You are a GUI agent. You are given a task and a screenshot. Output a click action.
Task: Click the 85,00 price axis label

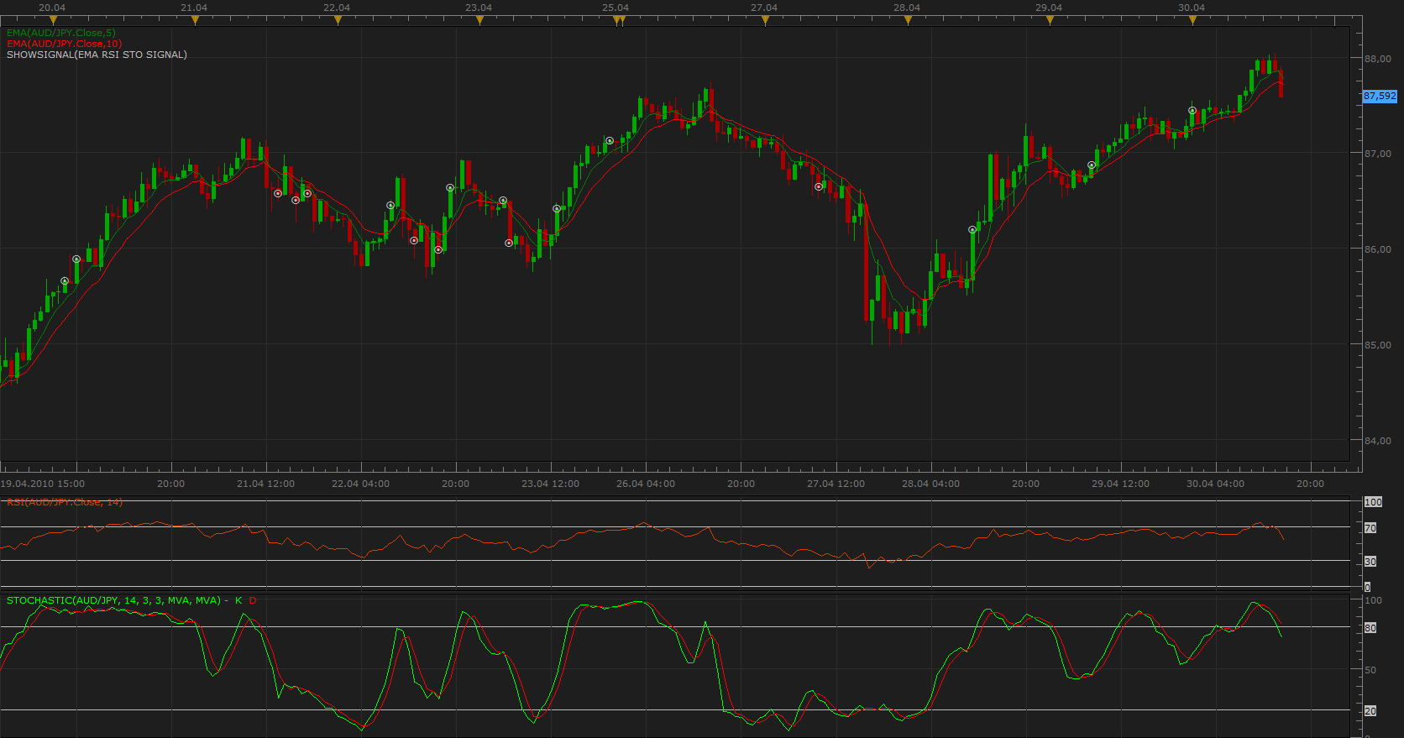coord(1378,345)
